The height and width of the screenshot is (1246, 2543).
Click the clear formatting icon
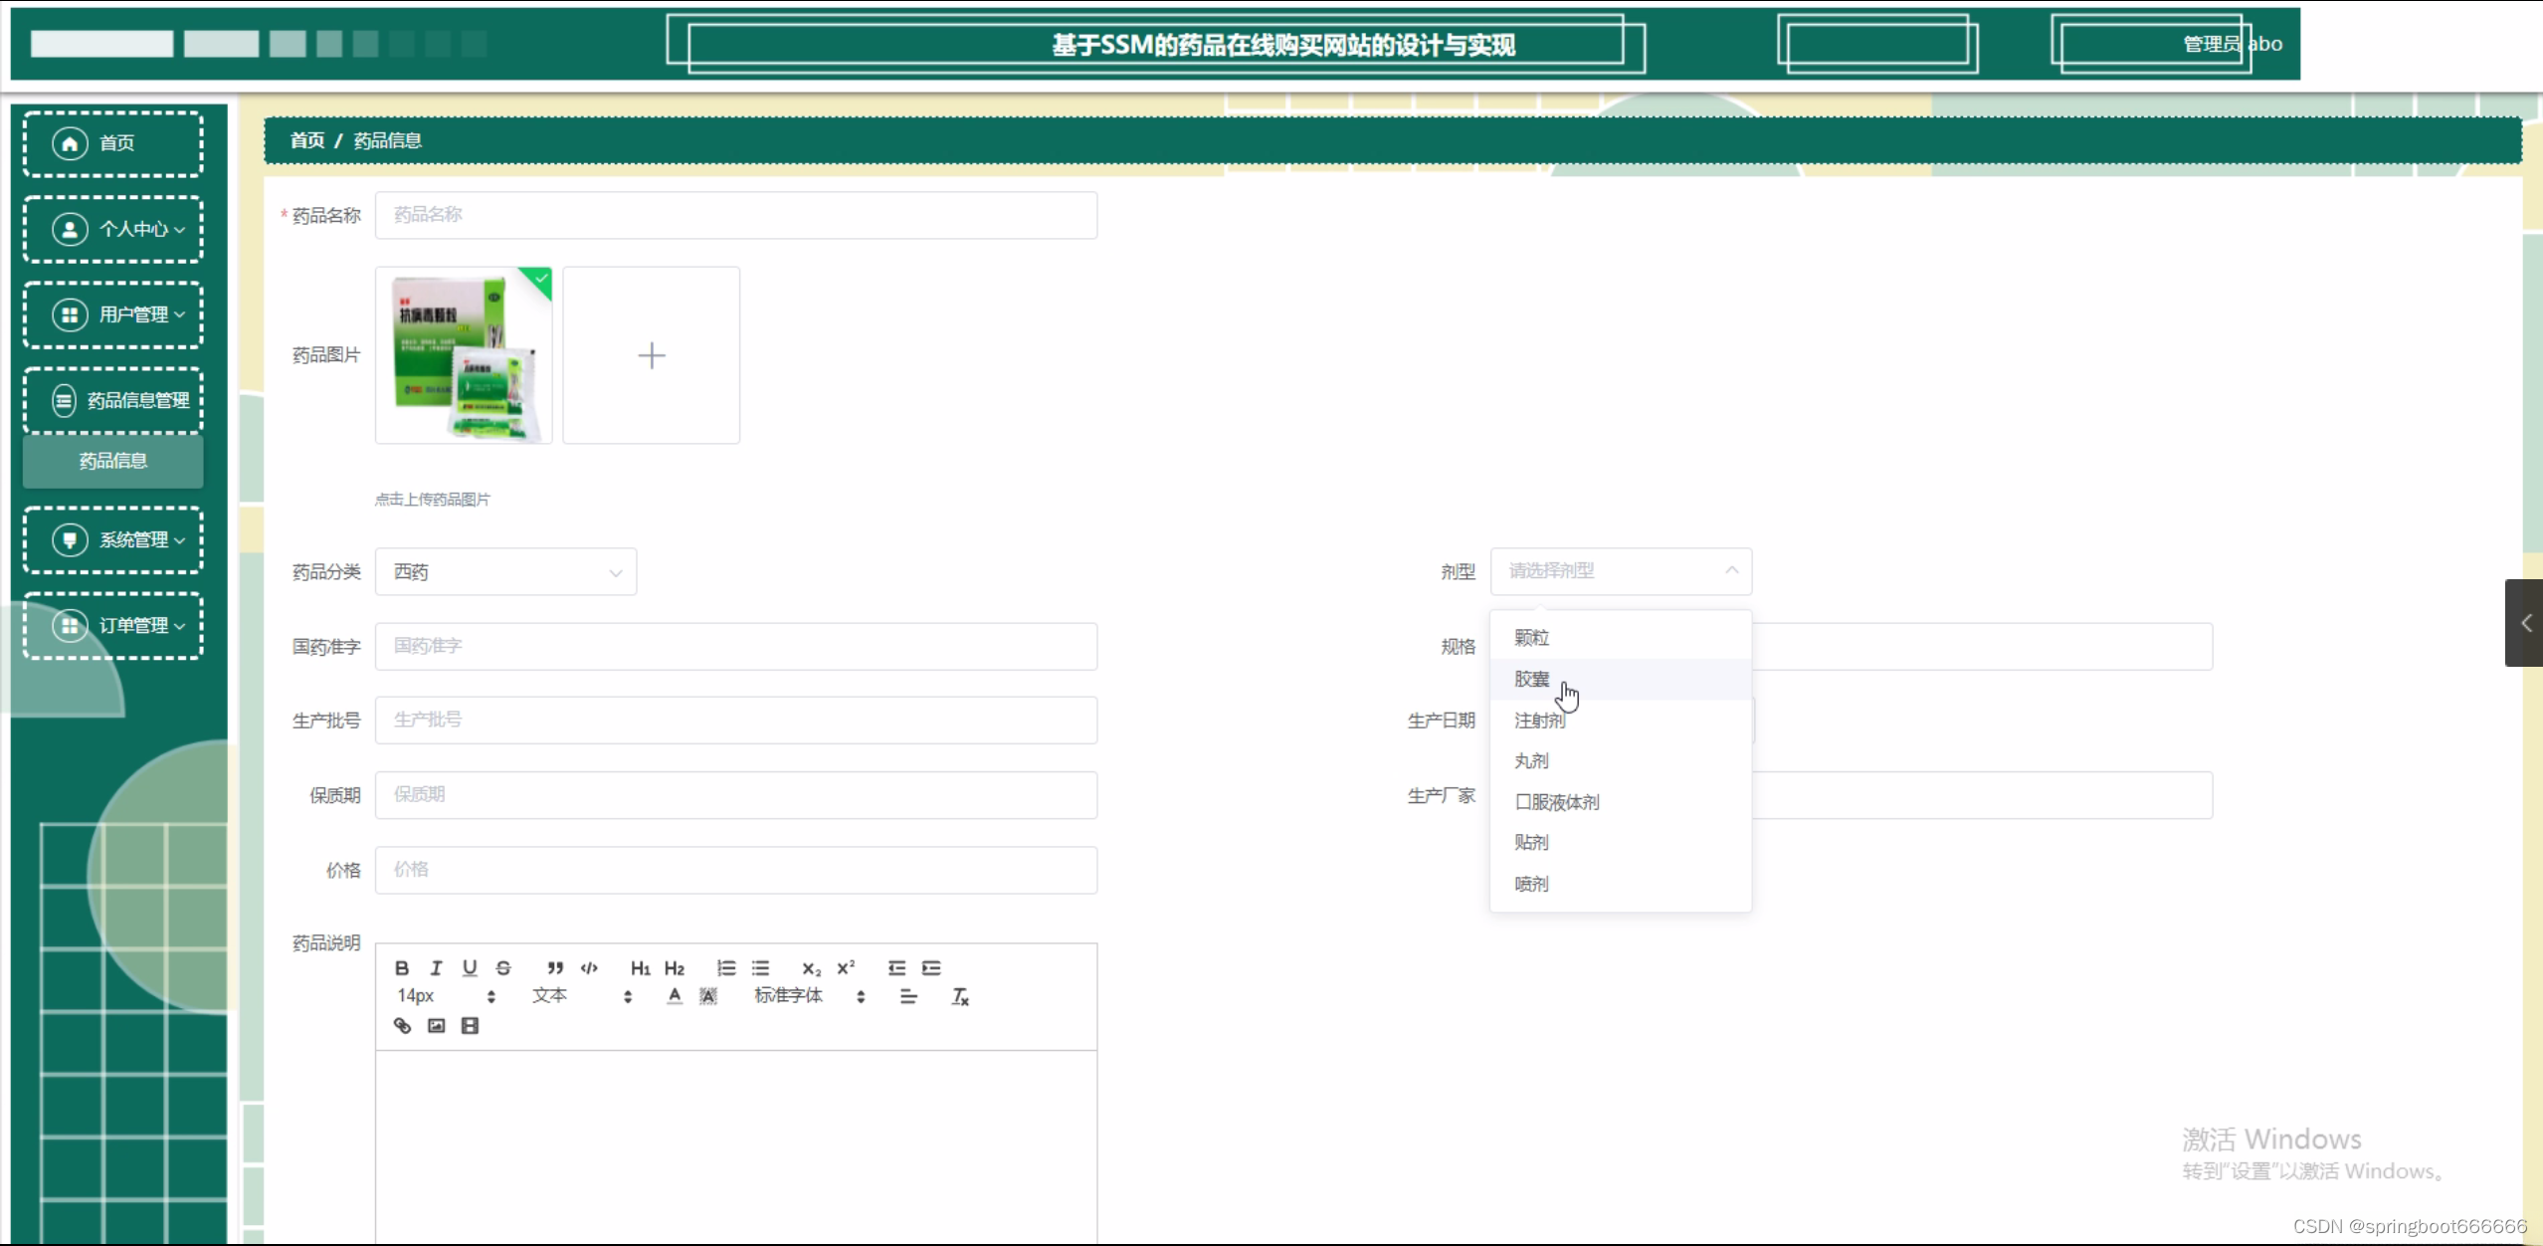coord(960,996)
